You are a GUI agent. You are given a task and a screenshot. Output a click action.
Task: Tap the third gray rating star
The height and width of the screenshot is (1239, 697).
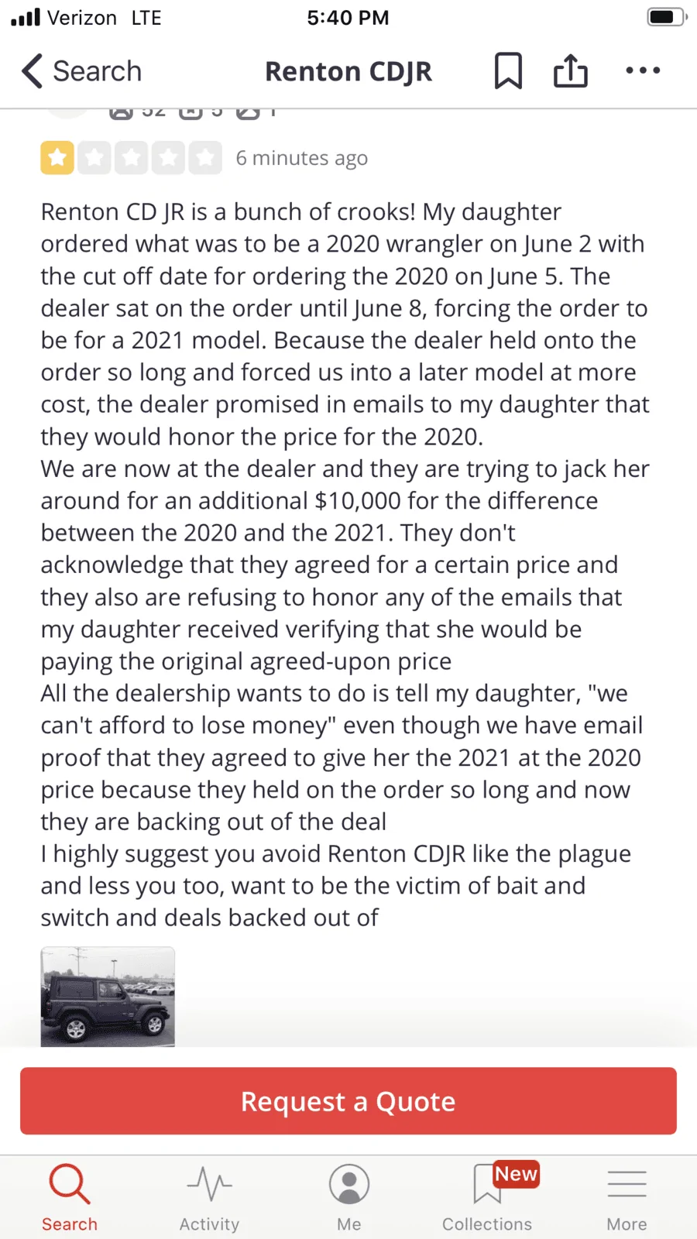tap(132, 158)
